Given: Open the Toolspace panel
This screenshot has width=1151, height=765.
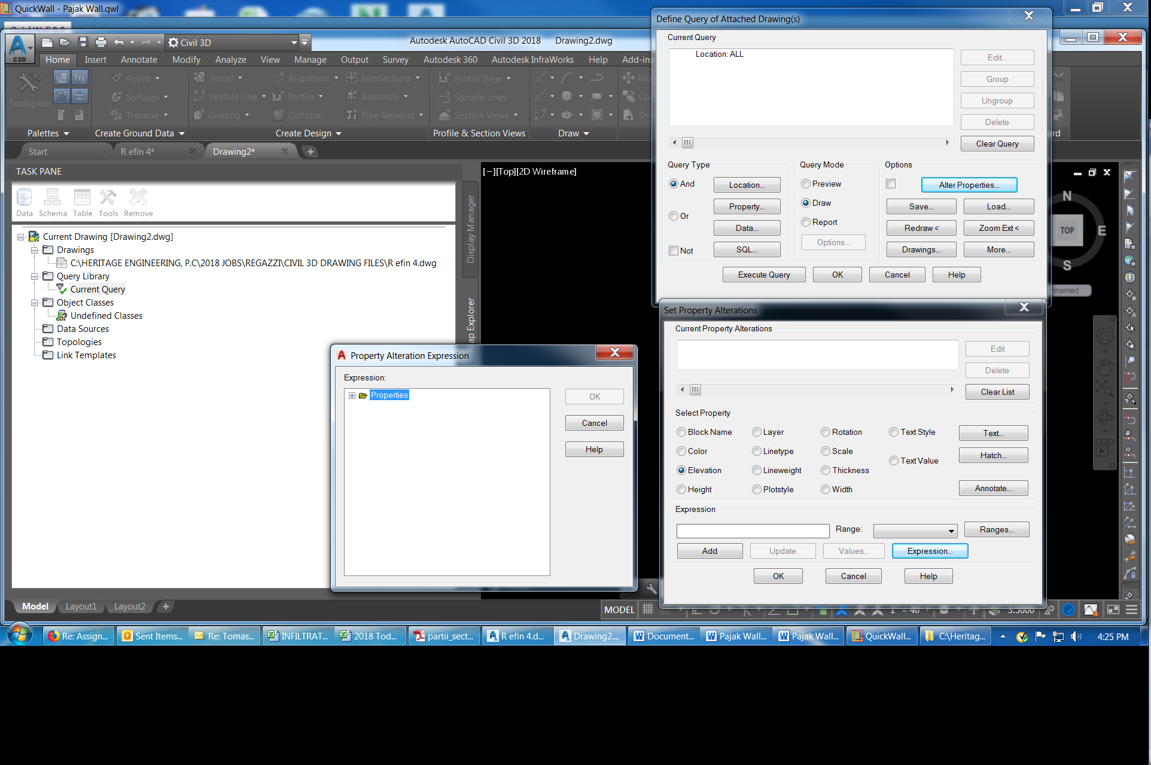Looking at the screenshot, I should (28, 89).
